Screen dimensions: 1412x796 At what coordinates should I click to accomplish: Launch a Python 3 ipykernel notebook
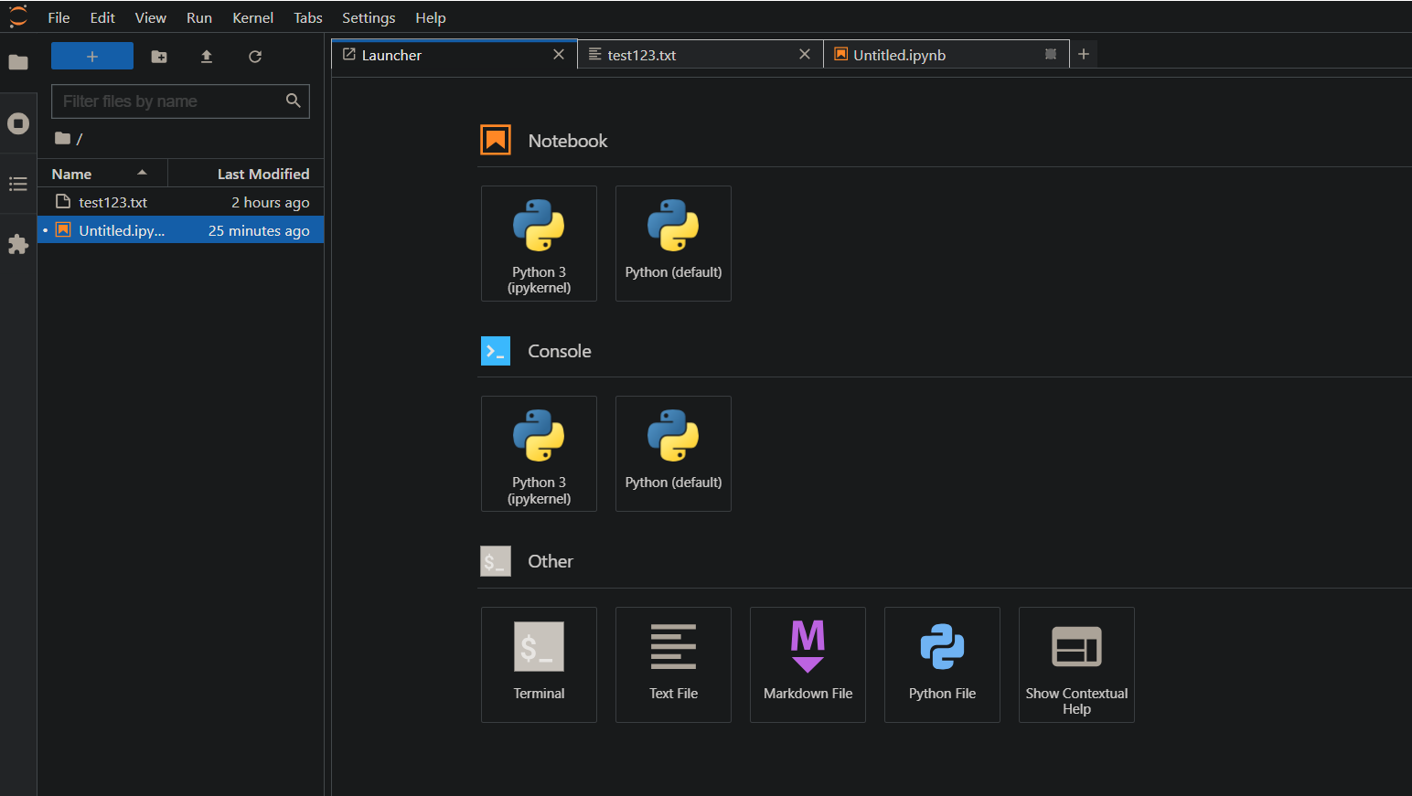coord(539,243)
